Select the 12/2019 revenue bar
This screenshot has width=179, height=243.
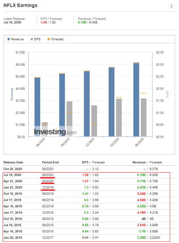click(87, 104)
